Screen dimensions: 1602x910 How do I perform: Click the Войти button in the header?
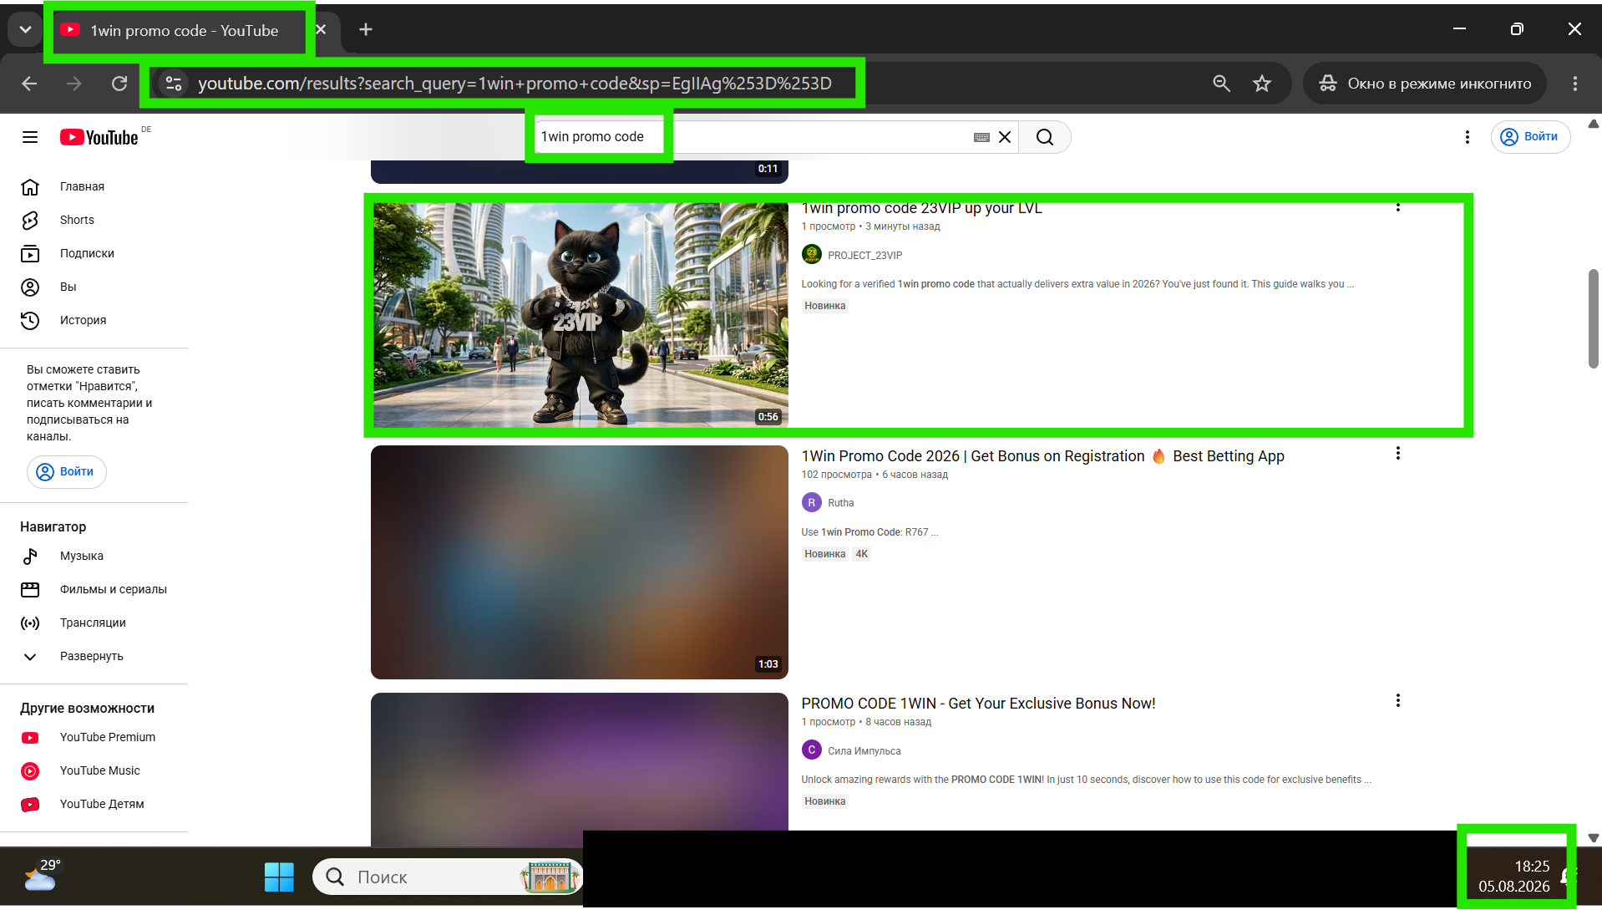pyautogui.click(x=1530, y=137)
